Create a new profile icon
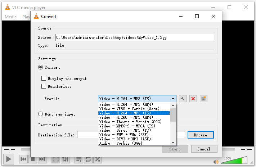 (203, 99)
